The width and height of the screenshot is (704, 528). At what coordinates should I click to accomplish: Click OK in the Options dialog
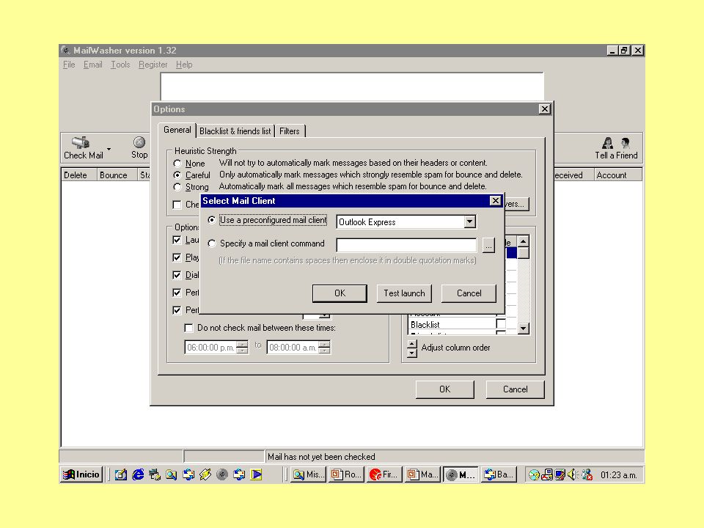(x=444, y=389)
